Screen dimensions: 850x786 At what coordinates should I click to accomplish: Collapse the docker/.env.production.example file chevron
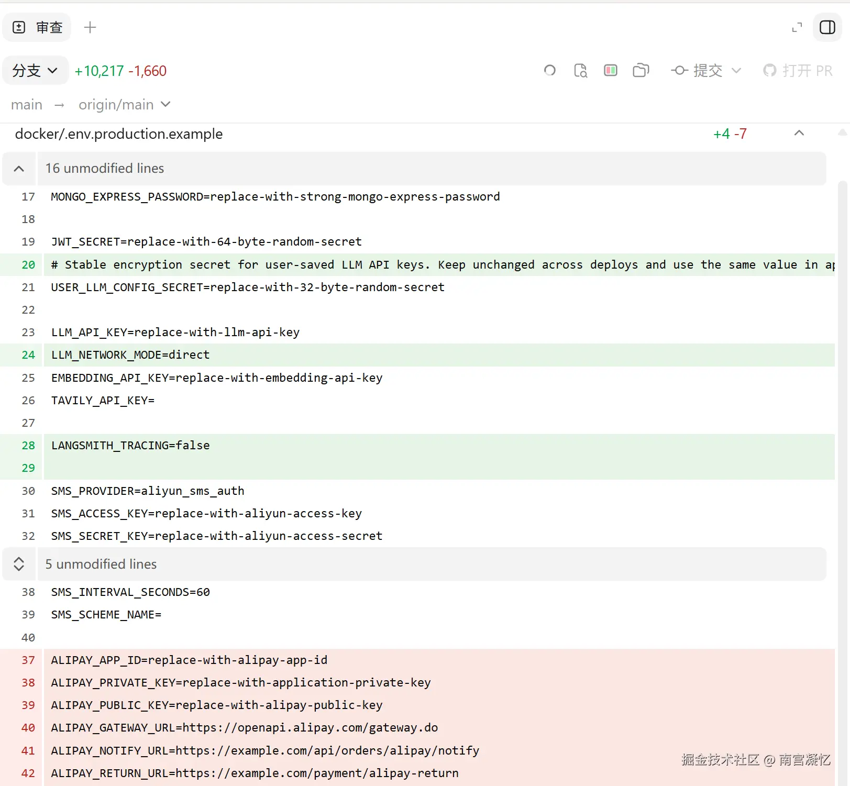click(799, 133)
